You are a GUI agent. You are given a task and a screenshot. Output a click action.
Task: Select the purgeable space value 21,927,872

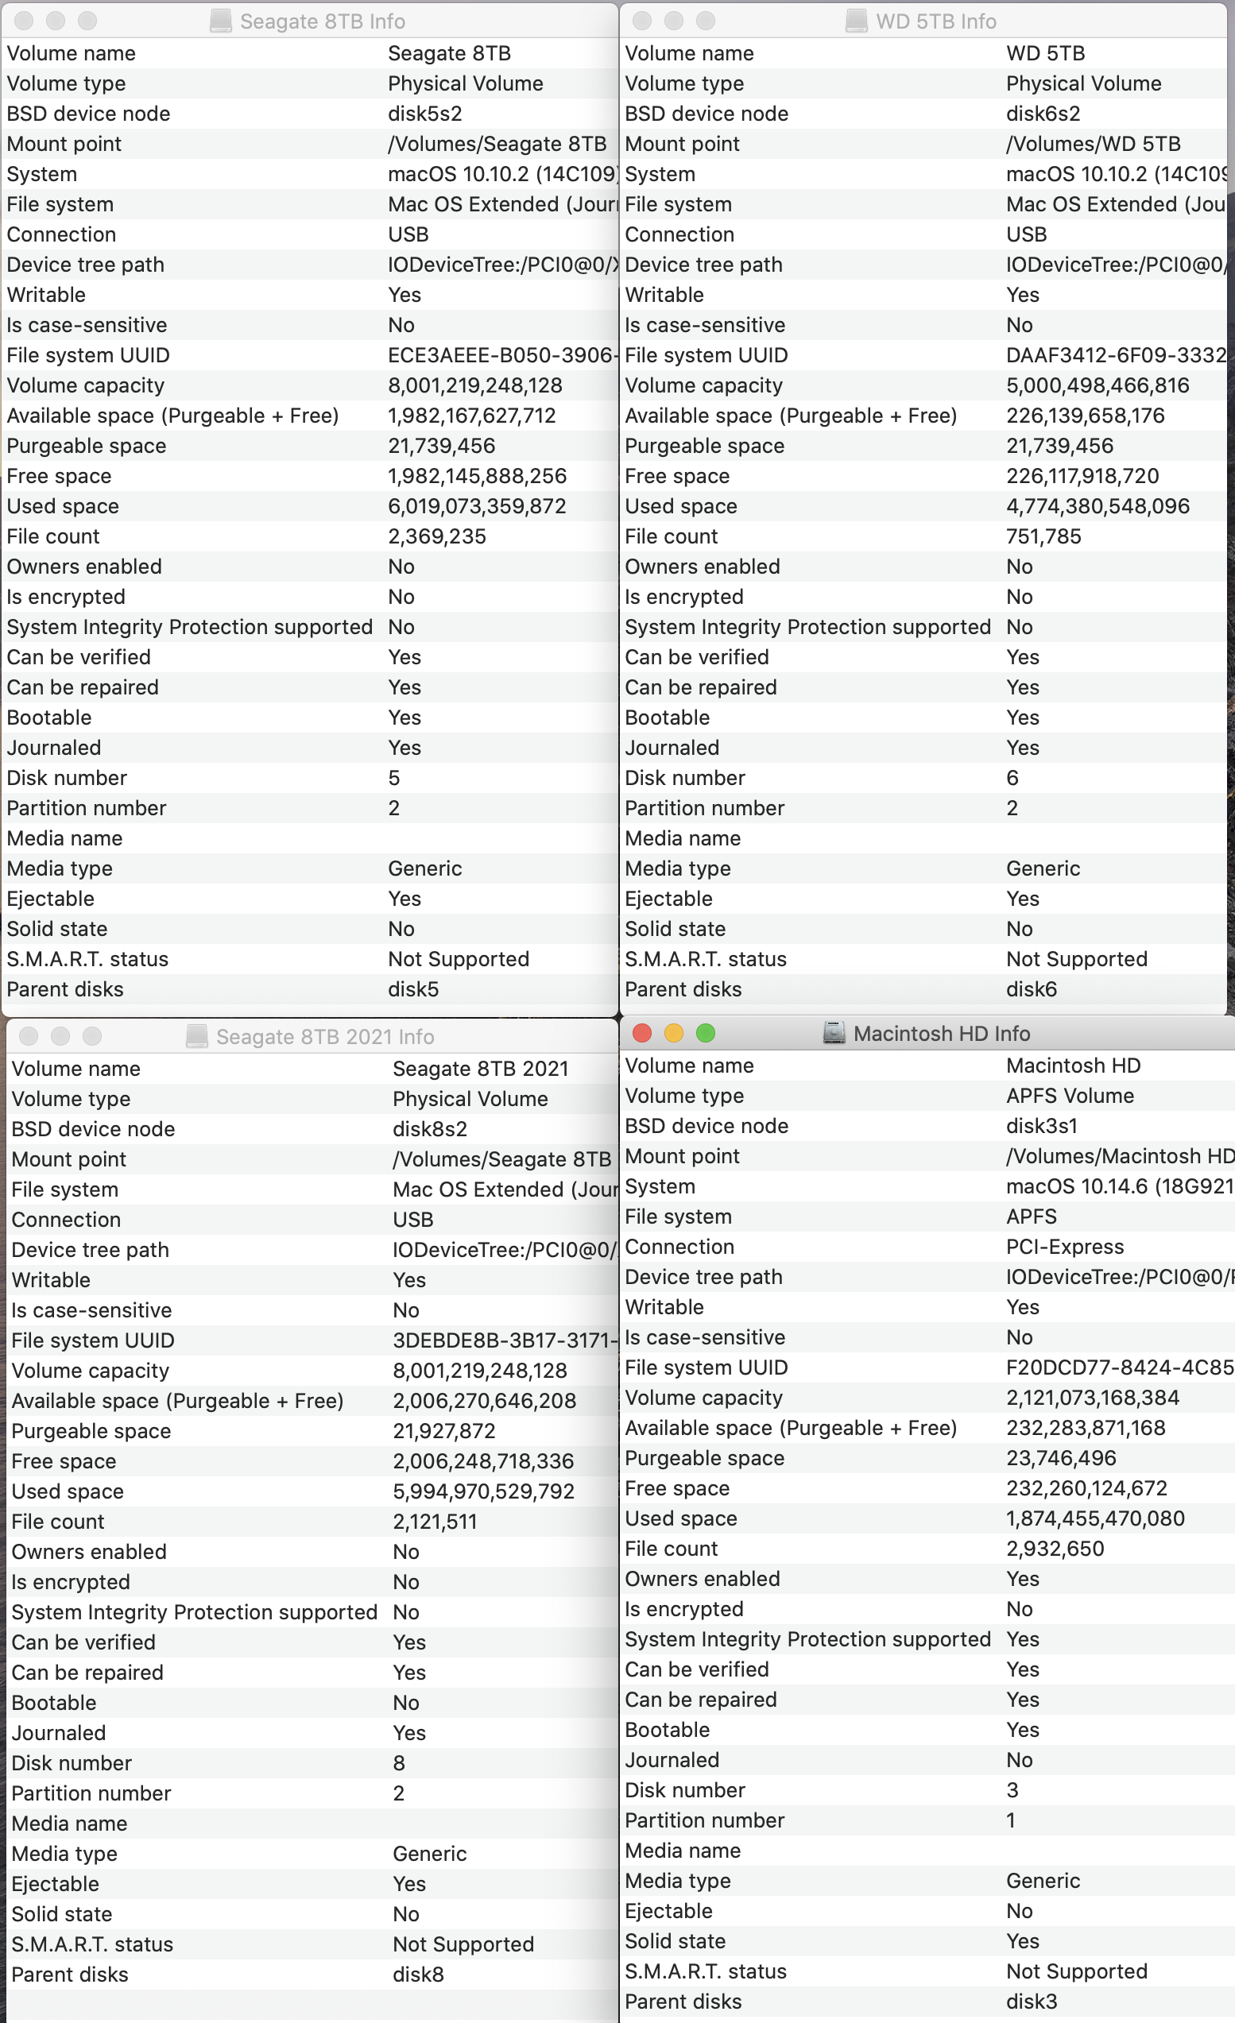444,1431
